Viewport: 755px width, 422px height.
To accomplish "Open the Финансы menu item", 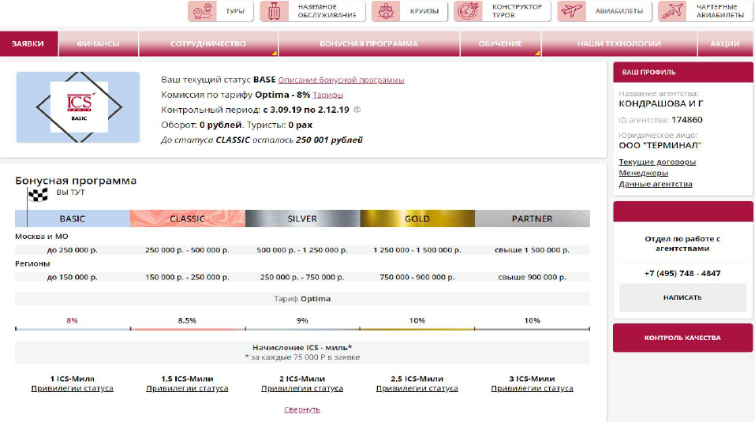I will 99,44.
